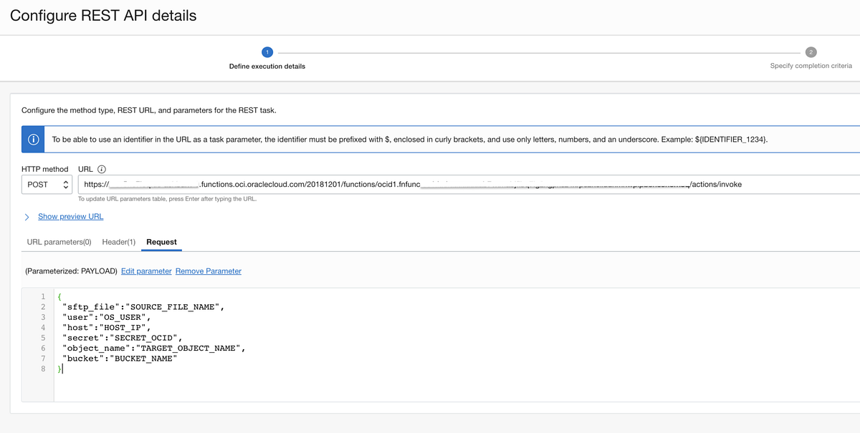Image resolution: width=860 pixels, height=433 pixels.
Task: Switch to the URL parameters tab
Action: 57,242
